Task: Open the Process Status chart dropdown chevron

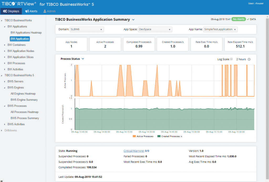Action: pos(83,59)
